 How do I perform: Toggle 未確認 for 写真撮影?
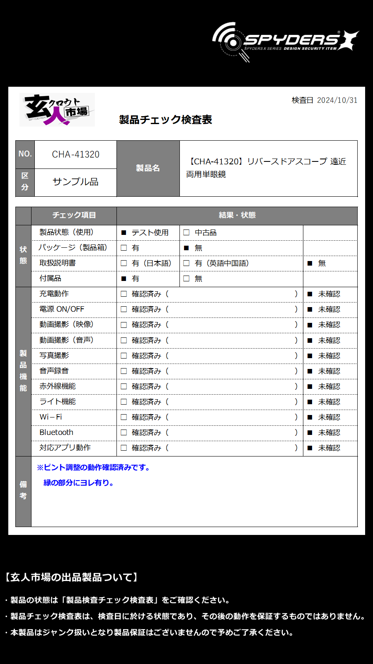click(x=310, y=356)
